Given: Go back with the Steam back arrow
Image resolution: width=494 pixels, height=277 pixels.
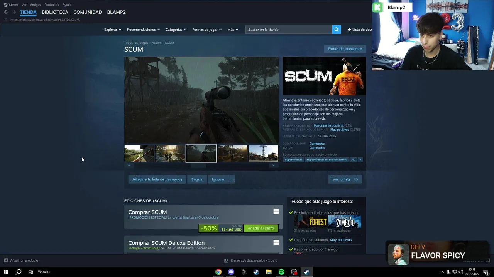Looking at the screenshot, I should (x=6, y=12).
